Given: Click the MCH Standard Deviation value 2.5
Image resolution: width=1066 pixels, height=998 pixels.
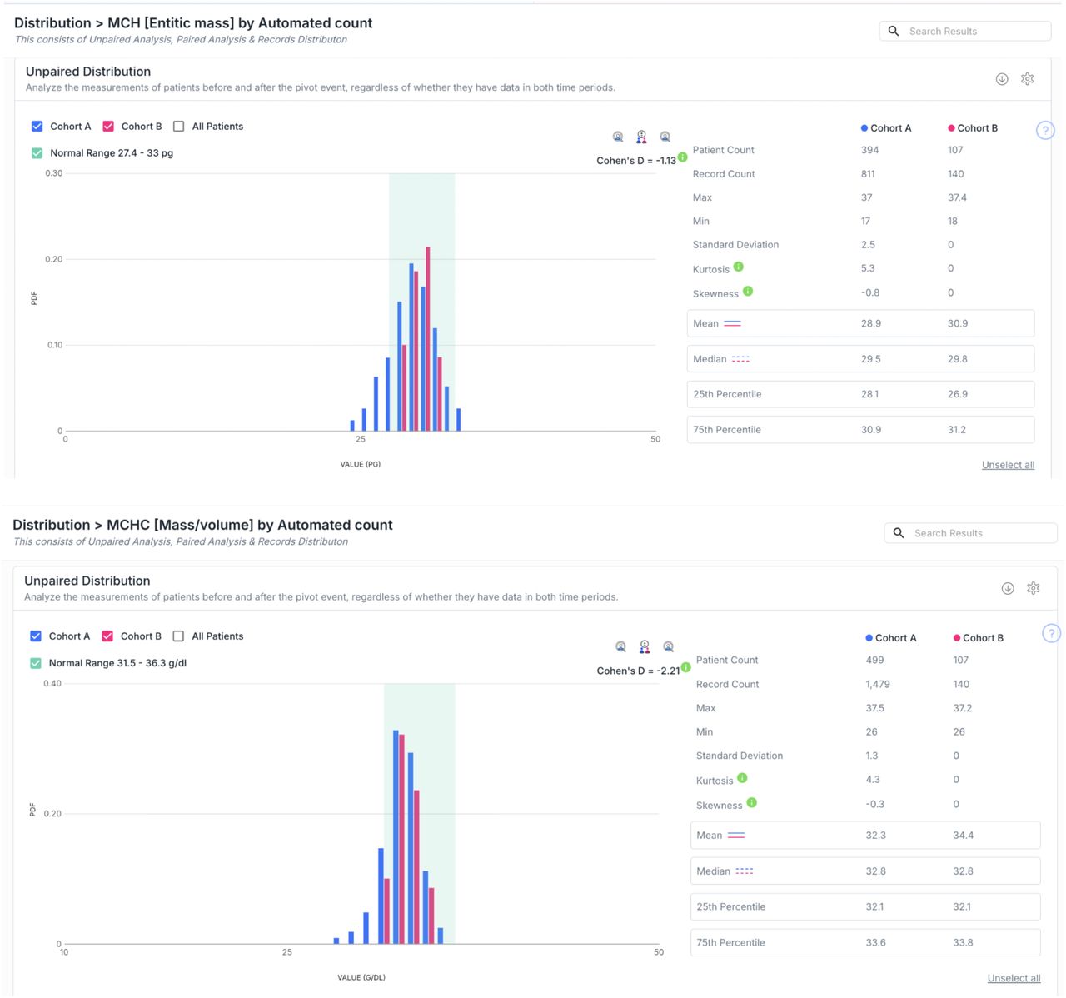Looking at the screenshot, I should [868, 245].
